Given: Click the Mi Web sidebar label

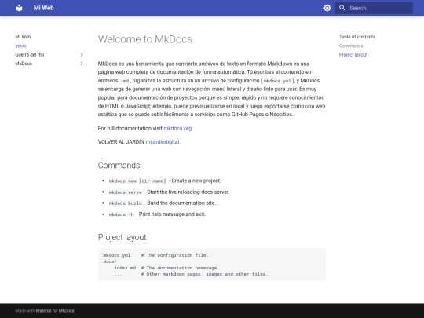Looking at the screenshot, I should pos(23,37).
